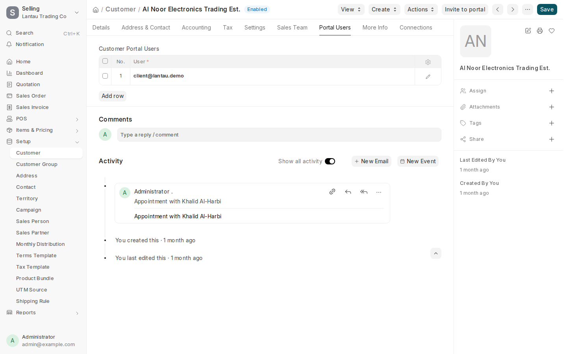Click the scroll-to-top chevron button
The image size is (567, 354).
pyautogui.click(x=436, y=253)
